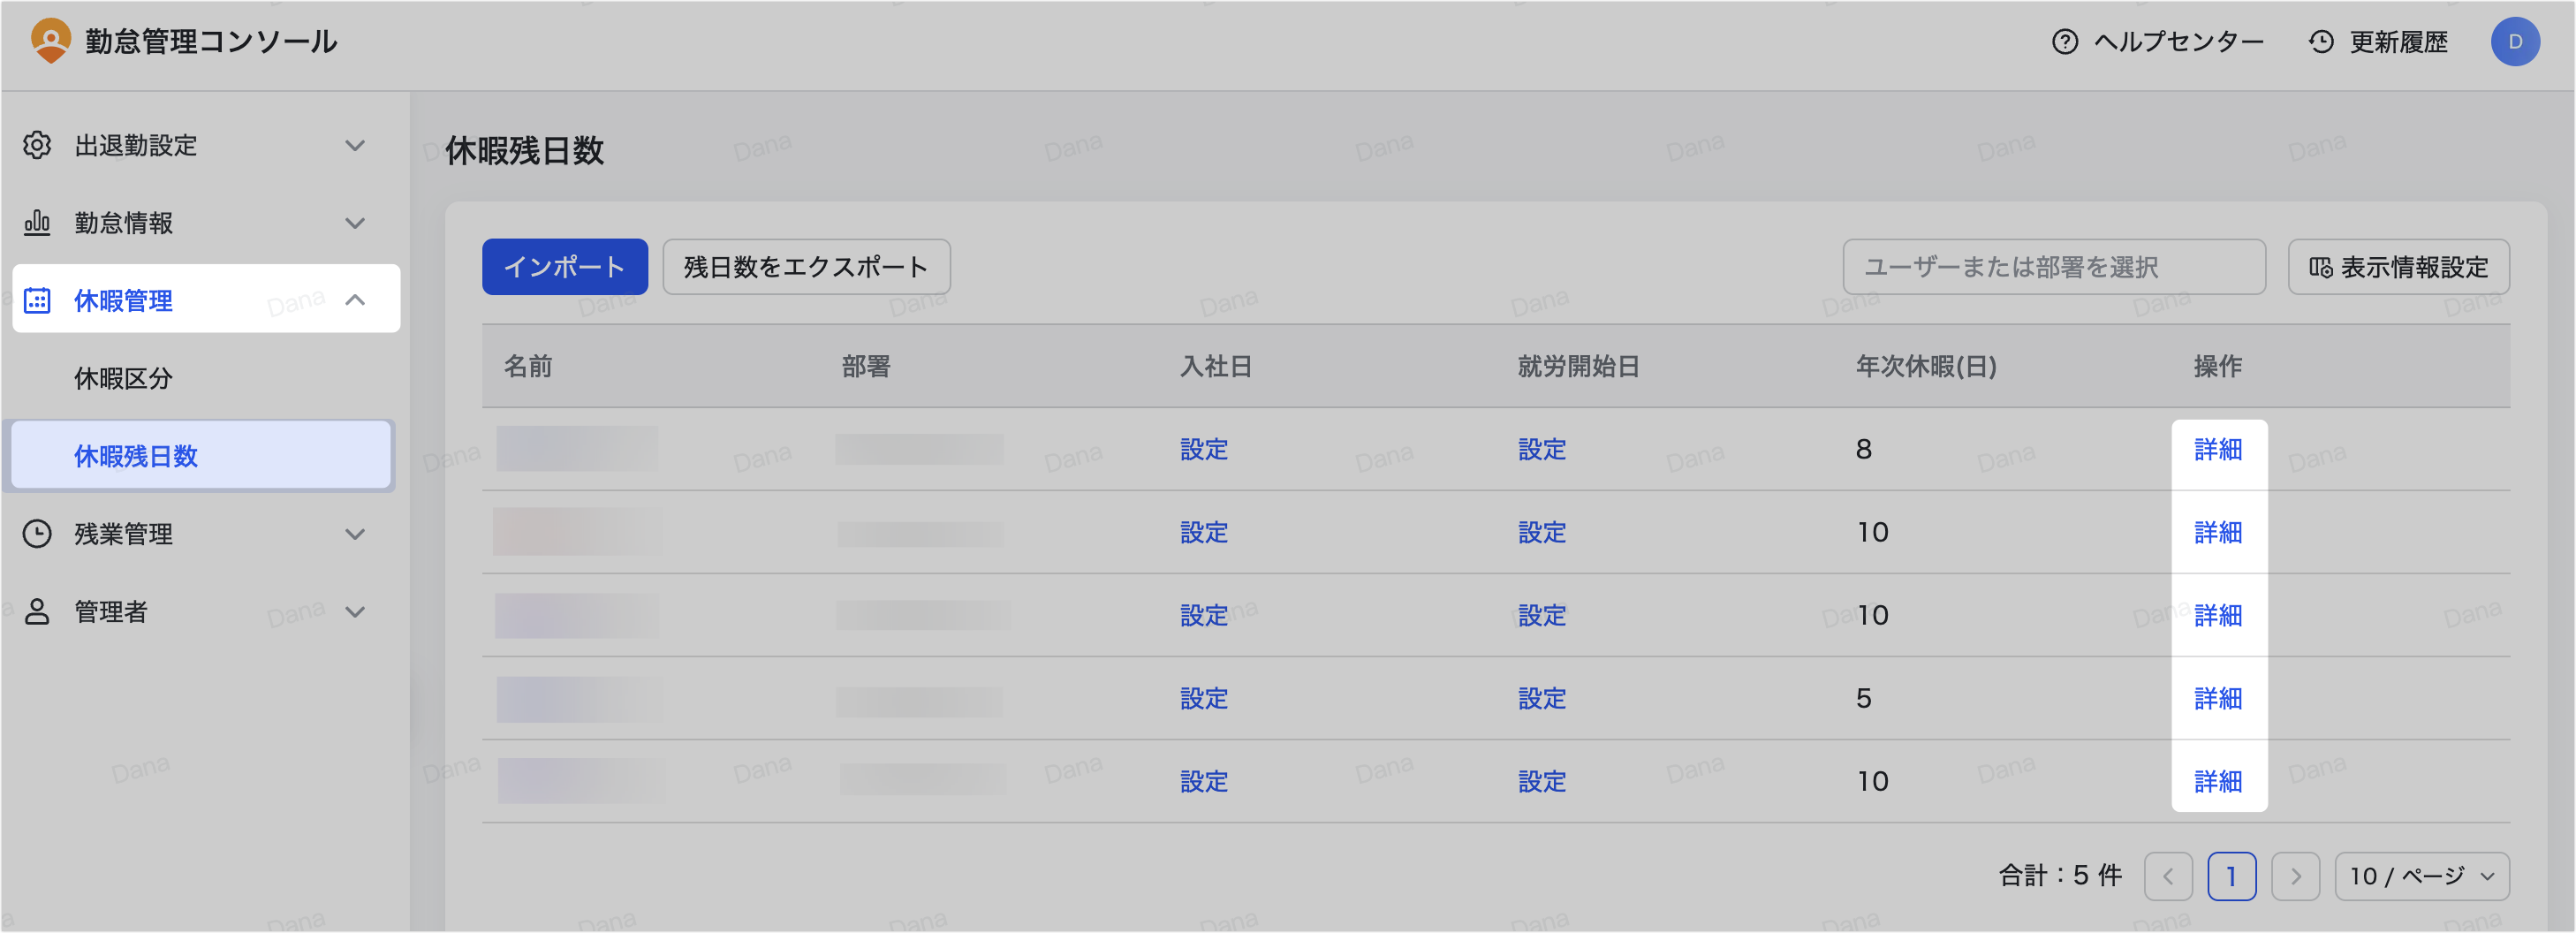Open 表示情報設定 display settings

[2398, 267]
